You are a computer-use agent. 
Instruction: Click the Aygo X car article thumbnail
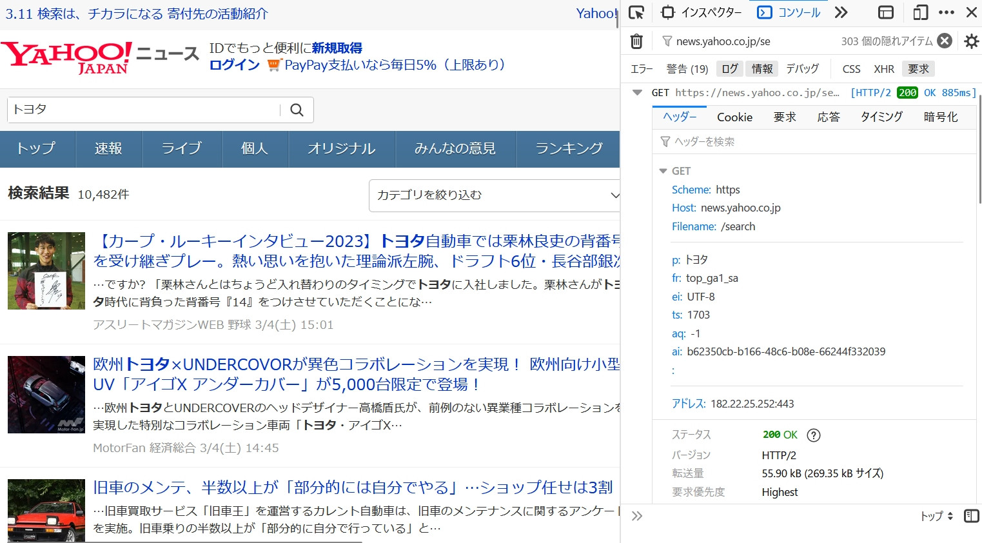coord(46,394)
